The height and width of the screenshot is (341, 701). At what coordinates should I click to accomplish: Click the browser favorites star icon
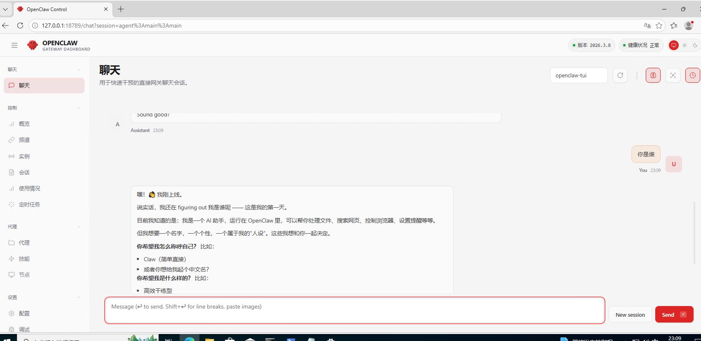coord(659,26)
